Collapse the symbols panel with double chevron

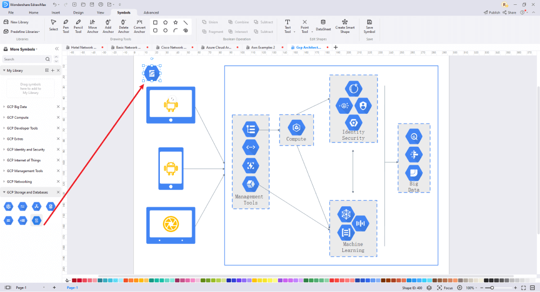57,49
